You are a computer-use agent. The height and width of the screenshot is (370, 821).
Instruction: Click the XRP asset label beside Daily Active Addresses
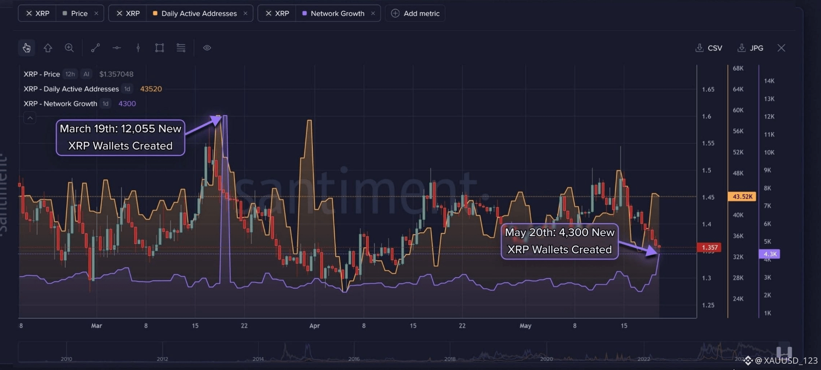tap(133, 13)
